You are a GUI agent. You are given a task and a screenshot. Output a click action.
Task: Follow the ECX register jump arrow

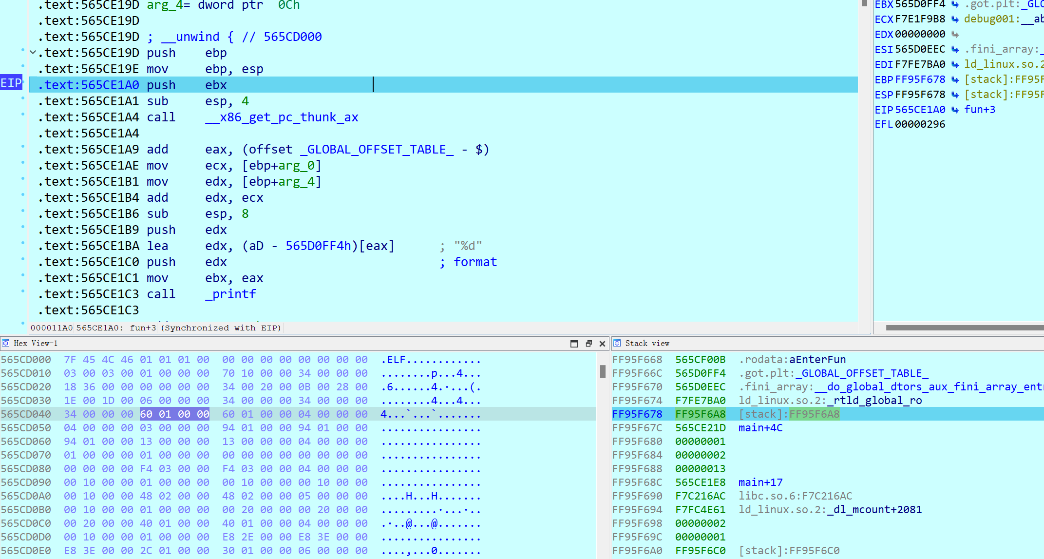955,19
